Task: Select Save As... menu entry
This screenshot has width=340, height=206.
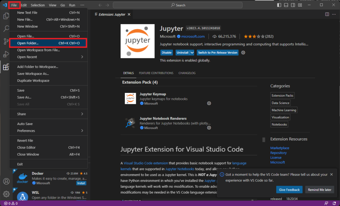Action: coord(48,97)
